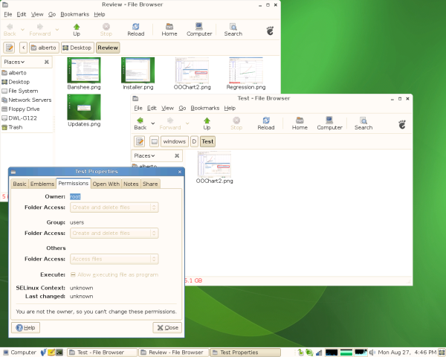Click clock Mon Aug 27 4:46 PM
Screen dimensions: 446x357
tap(407, 353)
